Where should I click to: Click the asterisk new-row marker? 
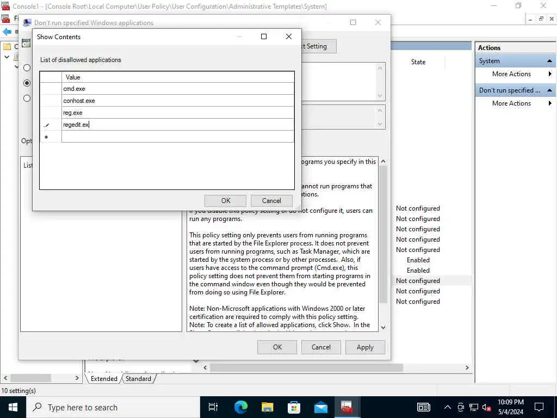[46, 137]
